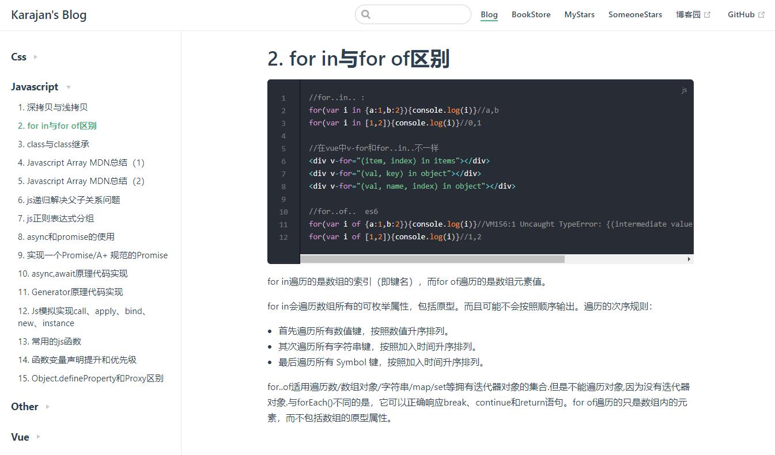Open the MyStars nav item

[579, 15]
